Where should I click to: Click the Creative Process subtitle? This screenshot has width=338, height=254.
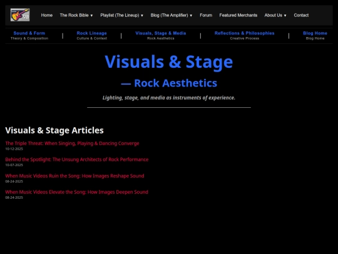coord(245,38)
